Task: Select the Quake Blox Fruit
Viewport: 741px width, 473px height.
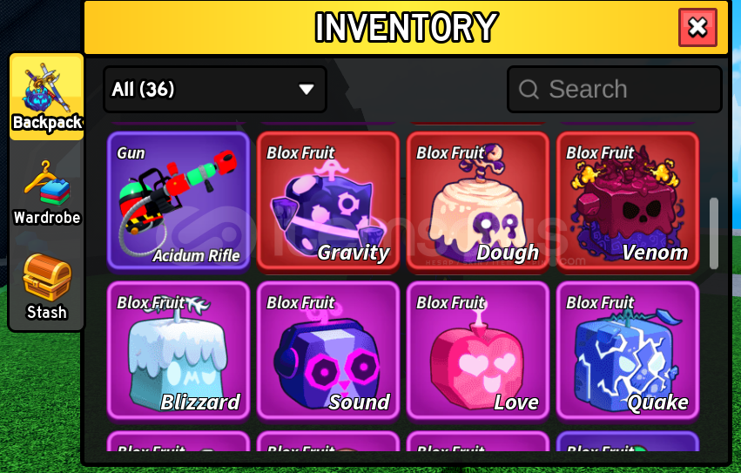Action: [628, 350]
